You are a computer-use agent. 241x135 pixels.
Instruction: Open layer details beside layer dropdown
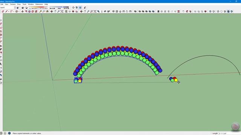(18, 7)
